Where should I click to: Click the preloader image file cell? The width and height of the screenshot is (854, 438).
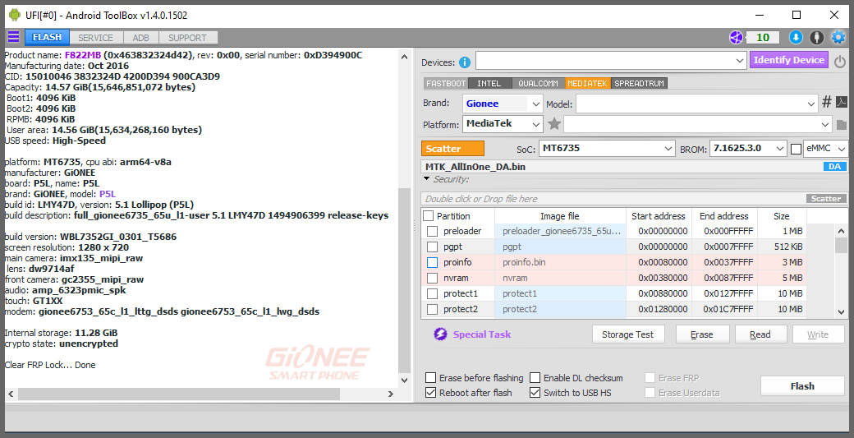tap(560, 231)
